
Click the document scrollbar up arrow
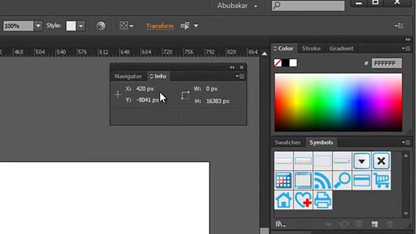click(265, 54)
